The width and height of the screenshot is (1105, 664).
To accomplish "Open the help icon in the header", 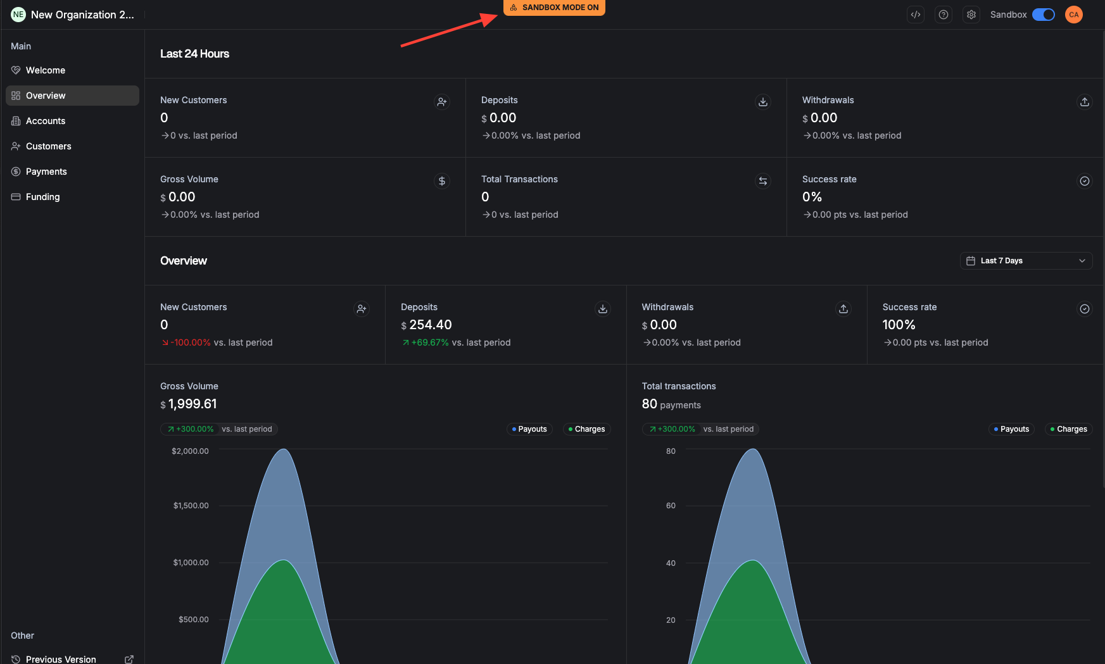I will (943, 14).
